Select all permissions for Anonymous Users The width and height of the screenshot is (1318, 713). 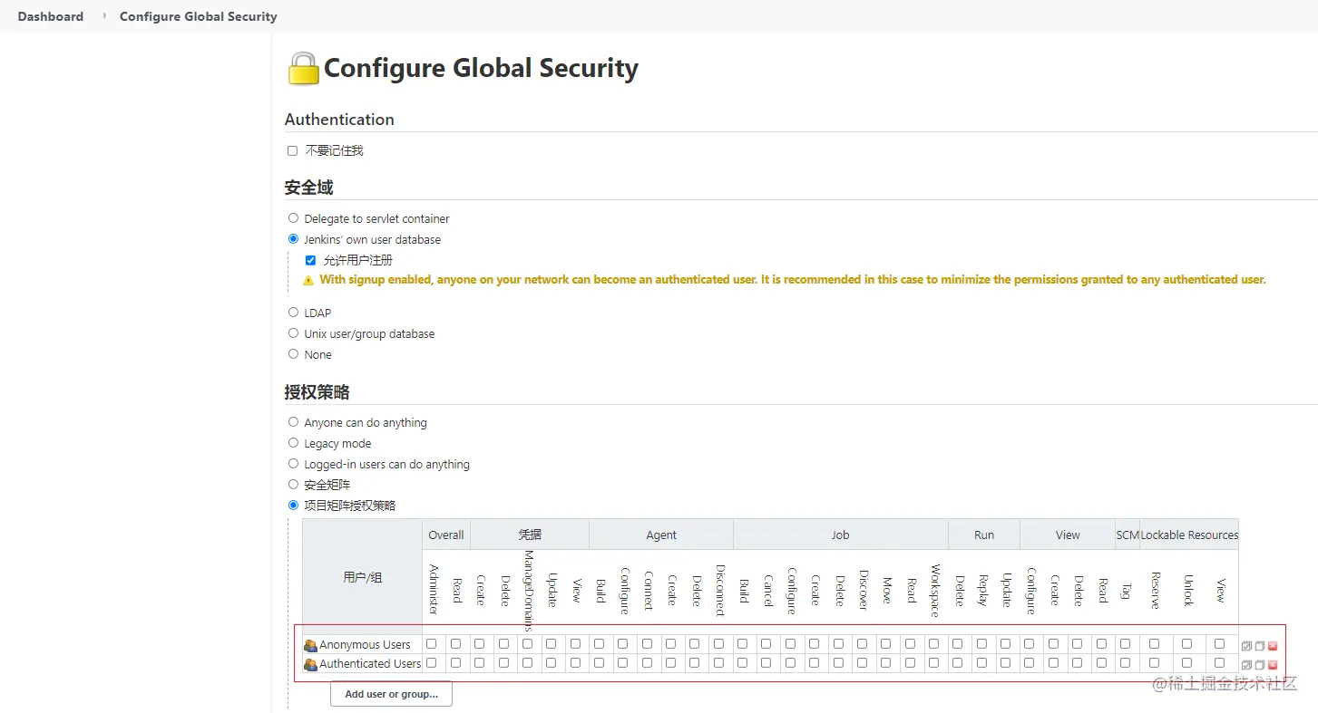click(1246, 646)
